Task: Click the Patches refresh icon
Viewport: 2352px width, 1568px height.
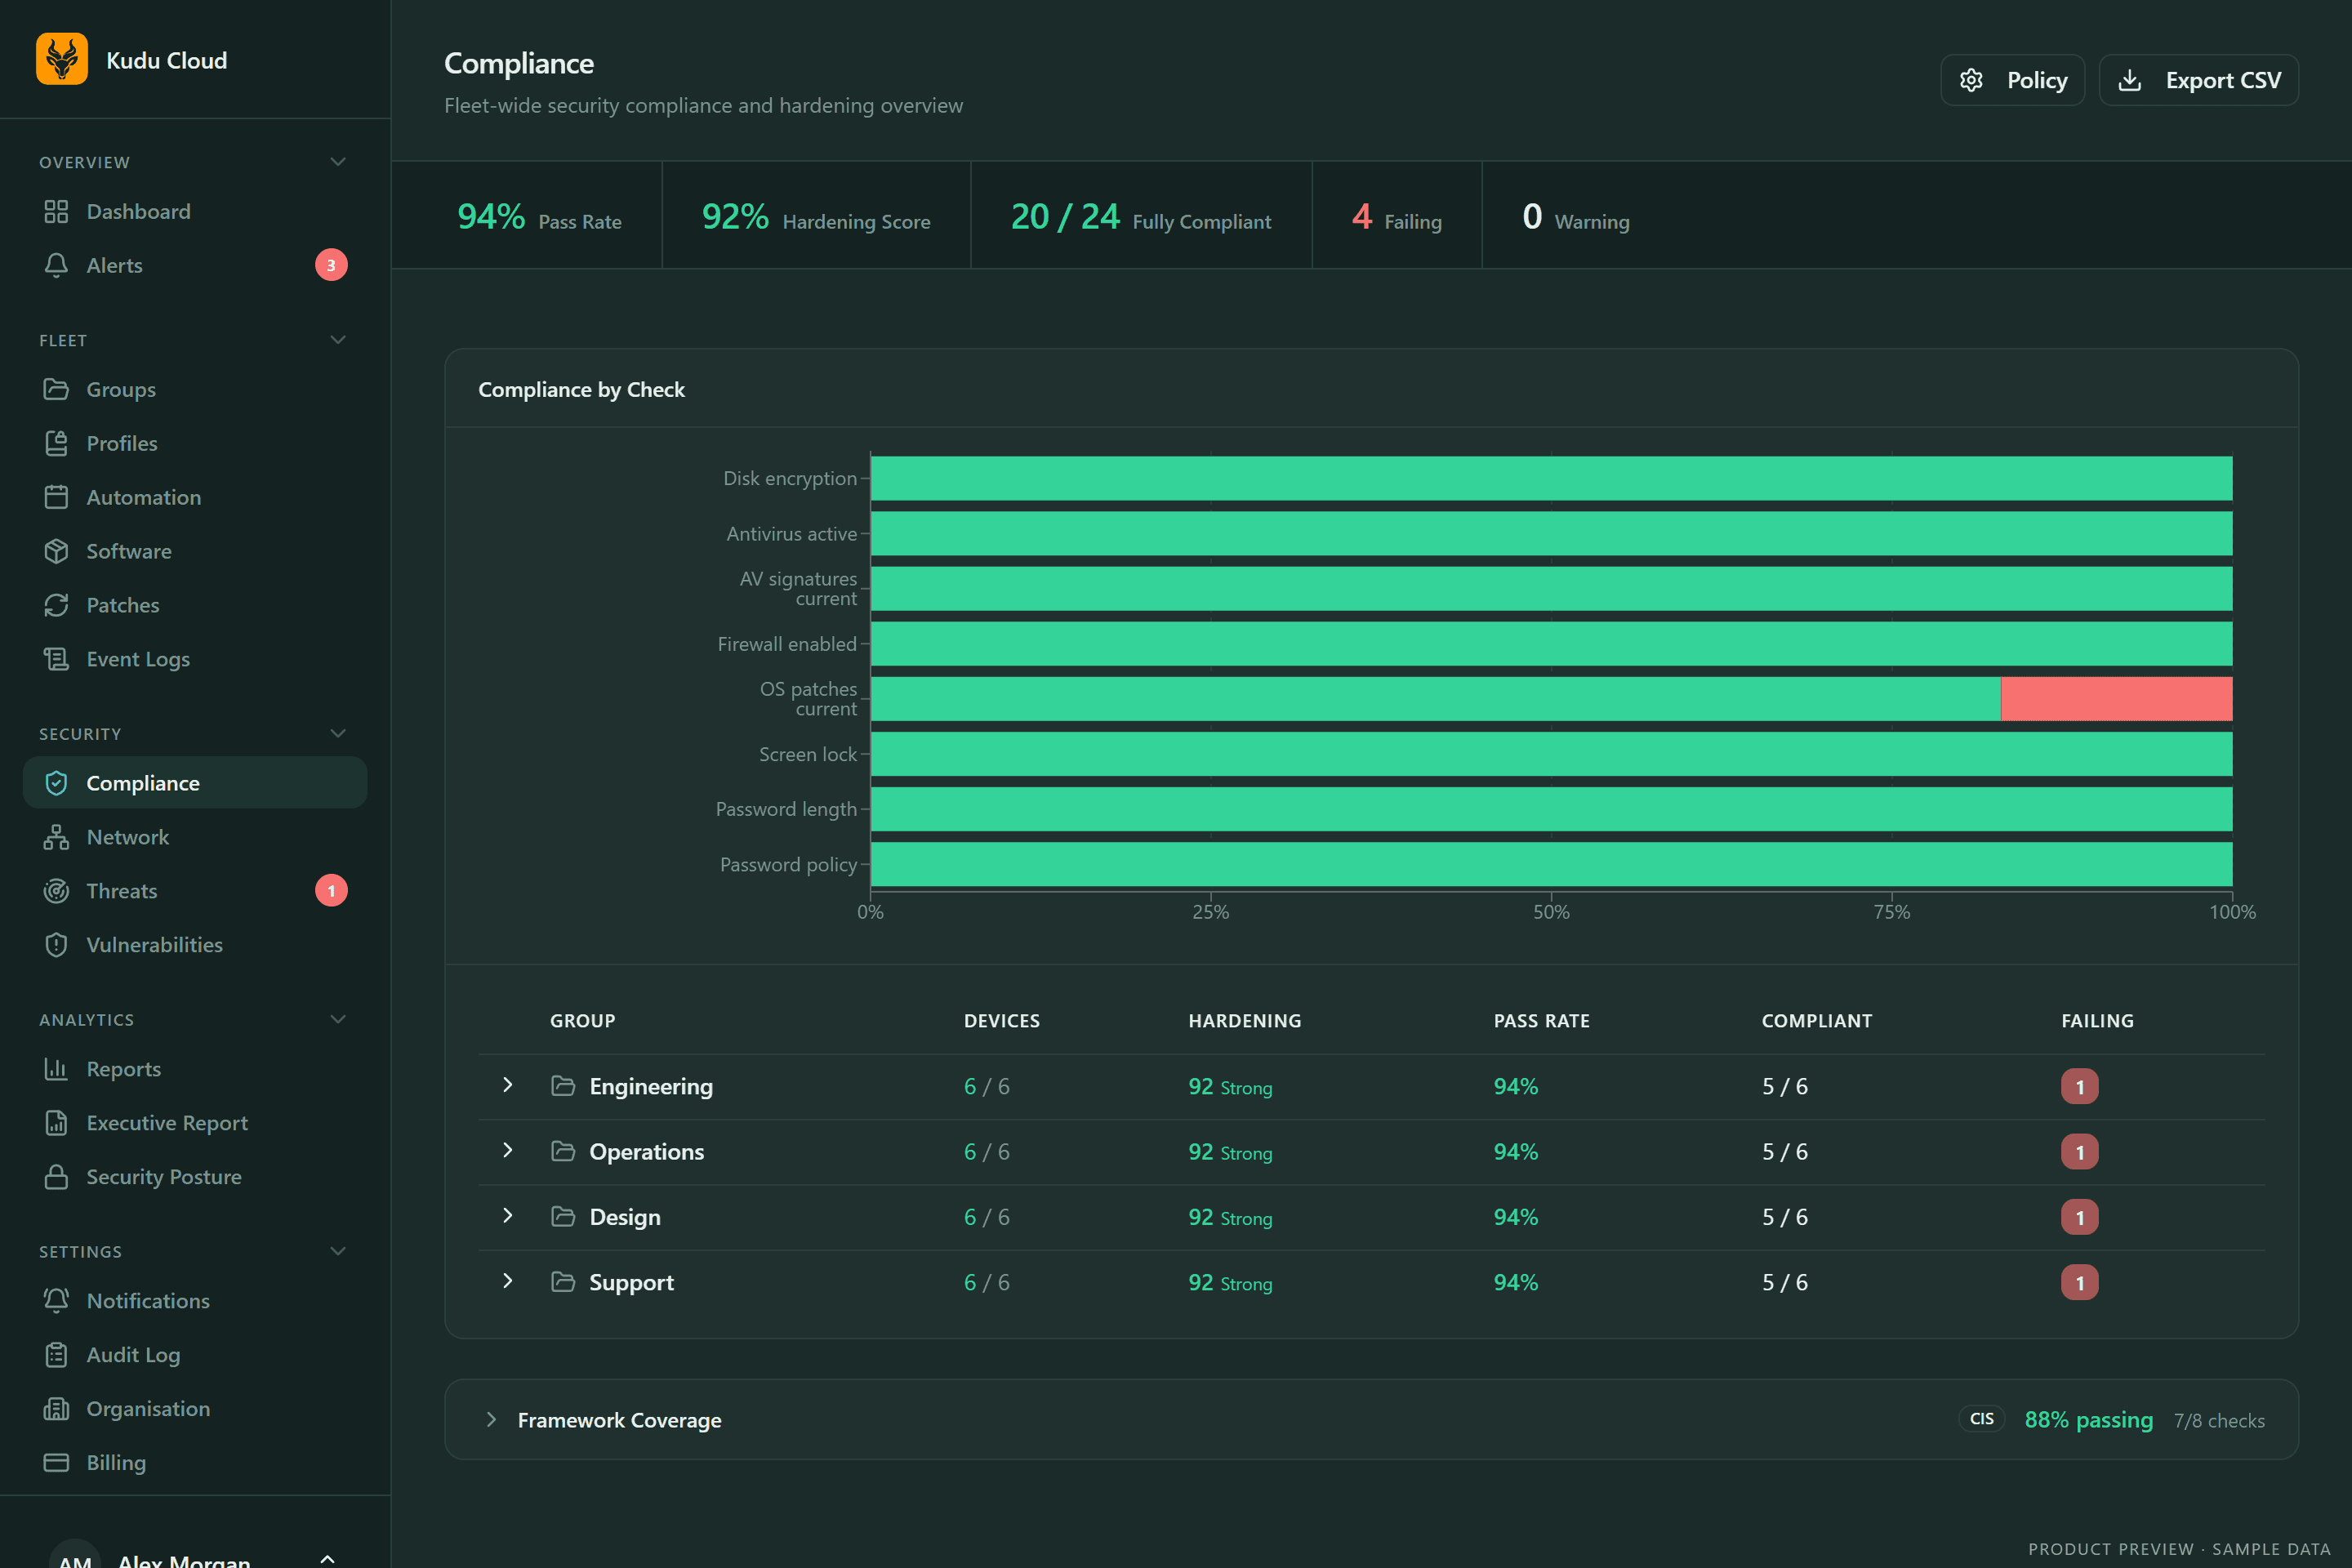Action: click(56, 605)
